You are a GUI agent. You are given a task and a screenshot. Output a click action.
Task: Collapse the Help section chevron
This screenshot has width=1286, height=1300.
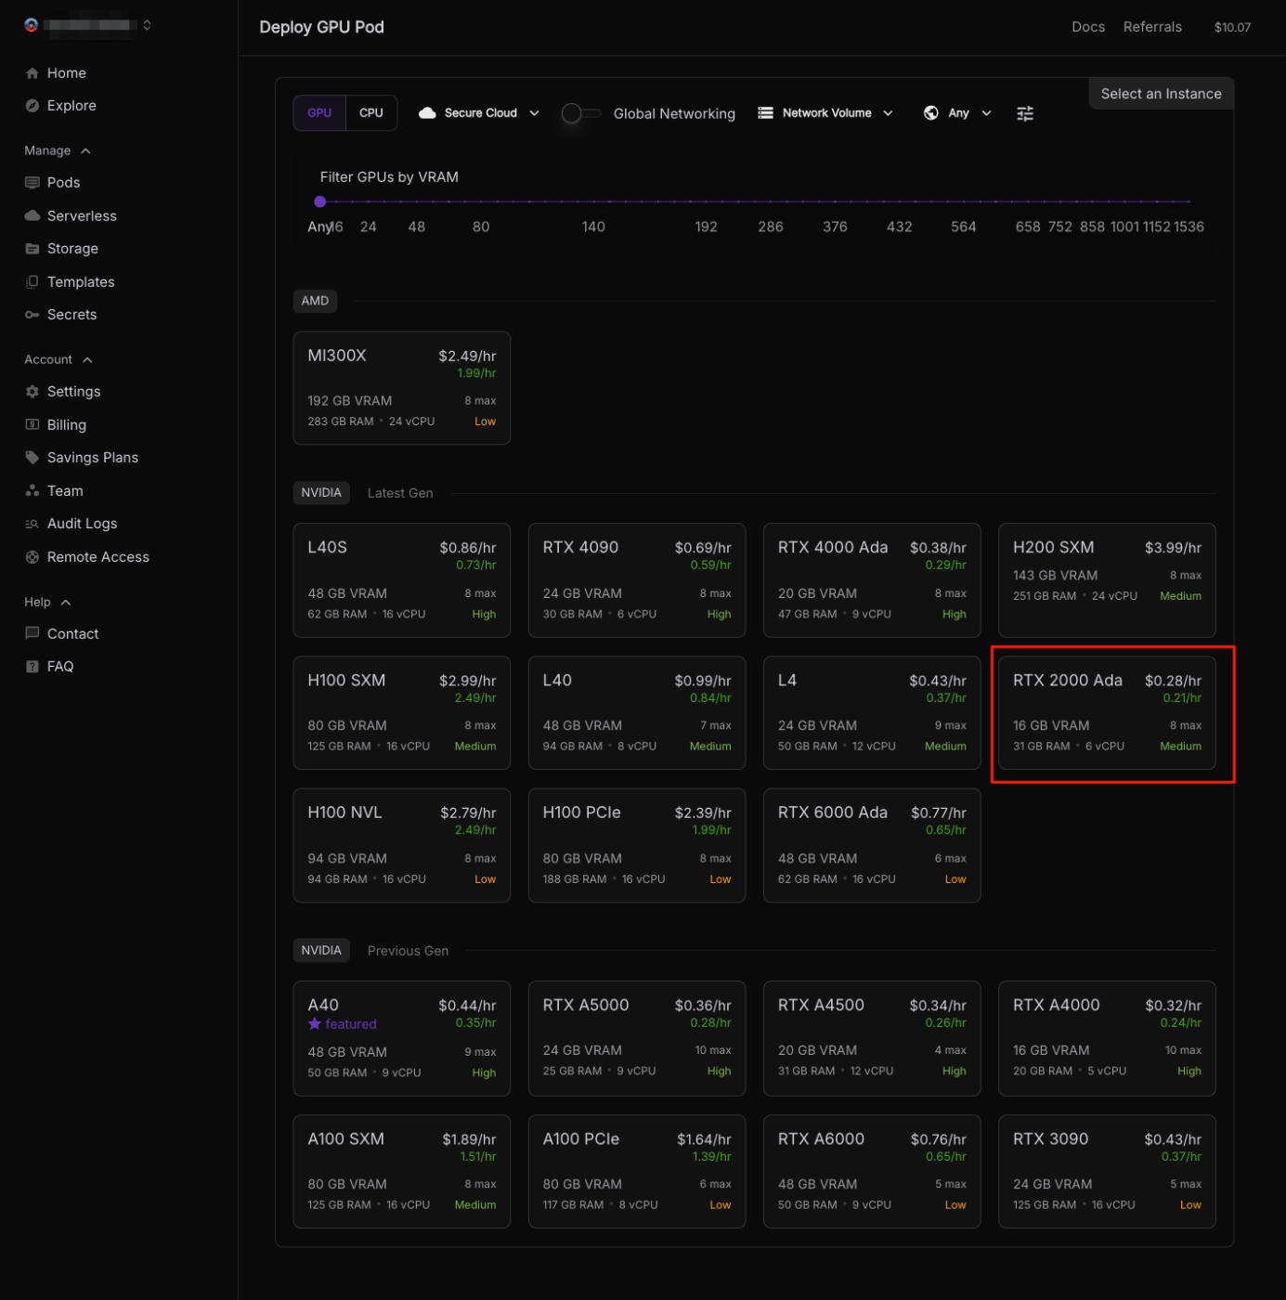[x=66, y=603]
